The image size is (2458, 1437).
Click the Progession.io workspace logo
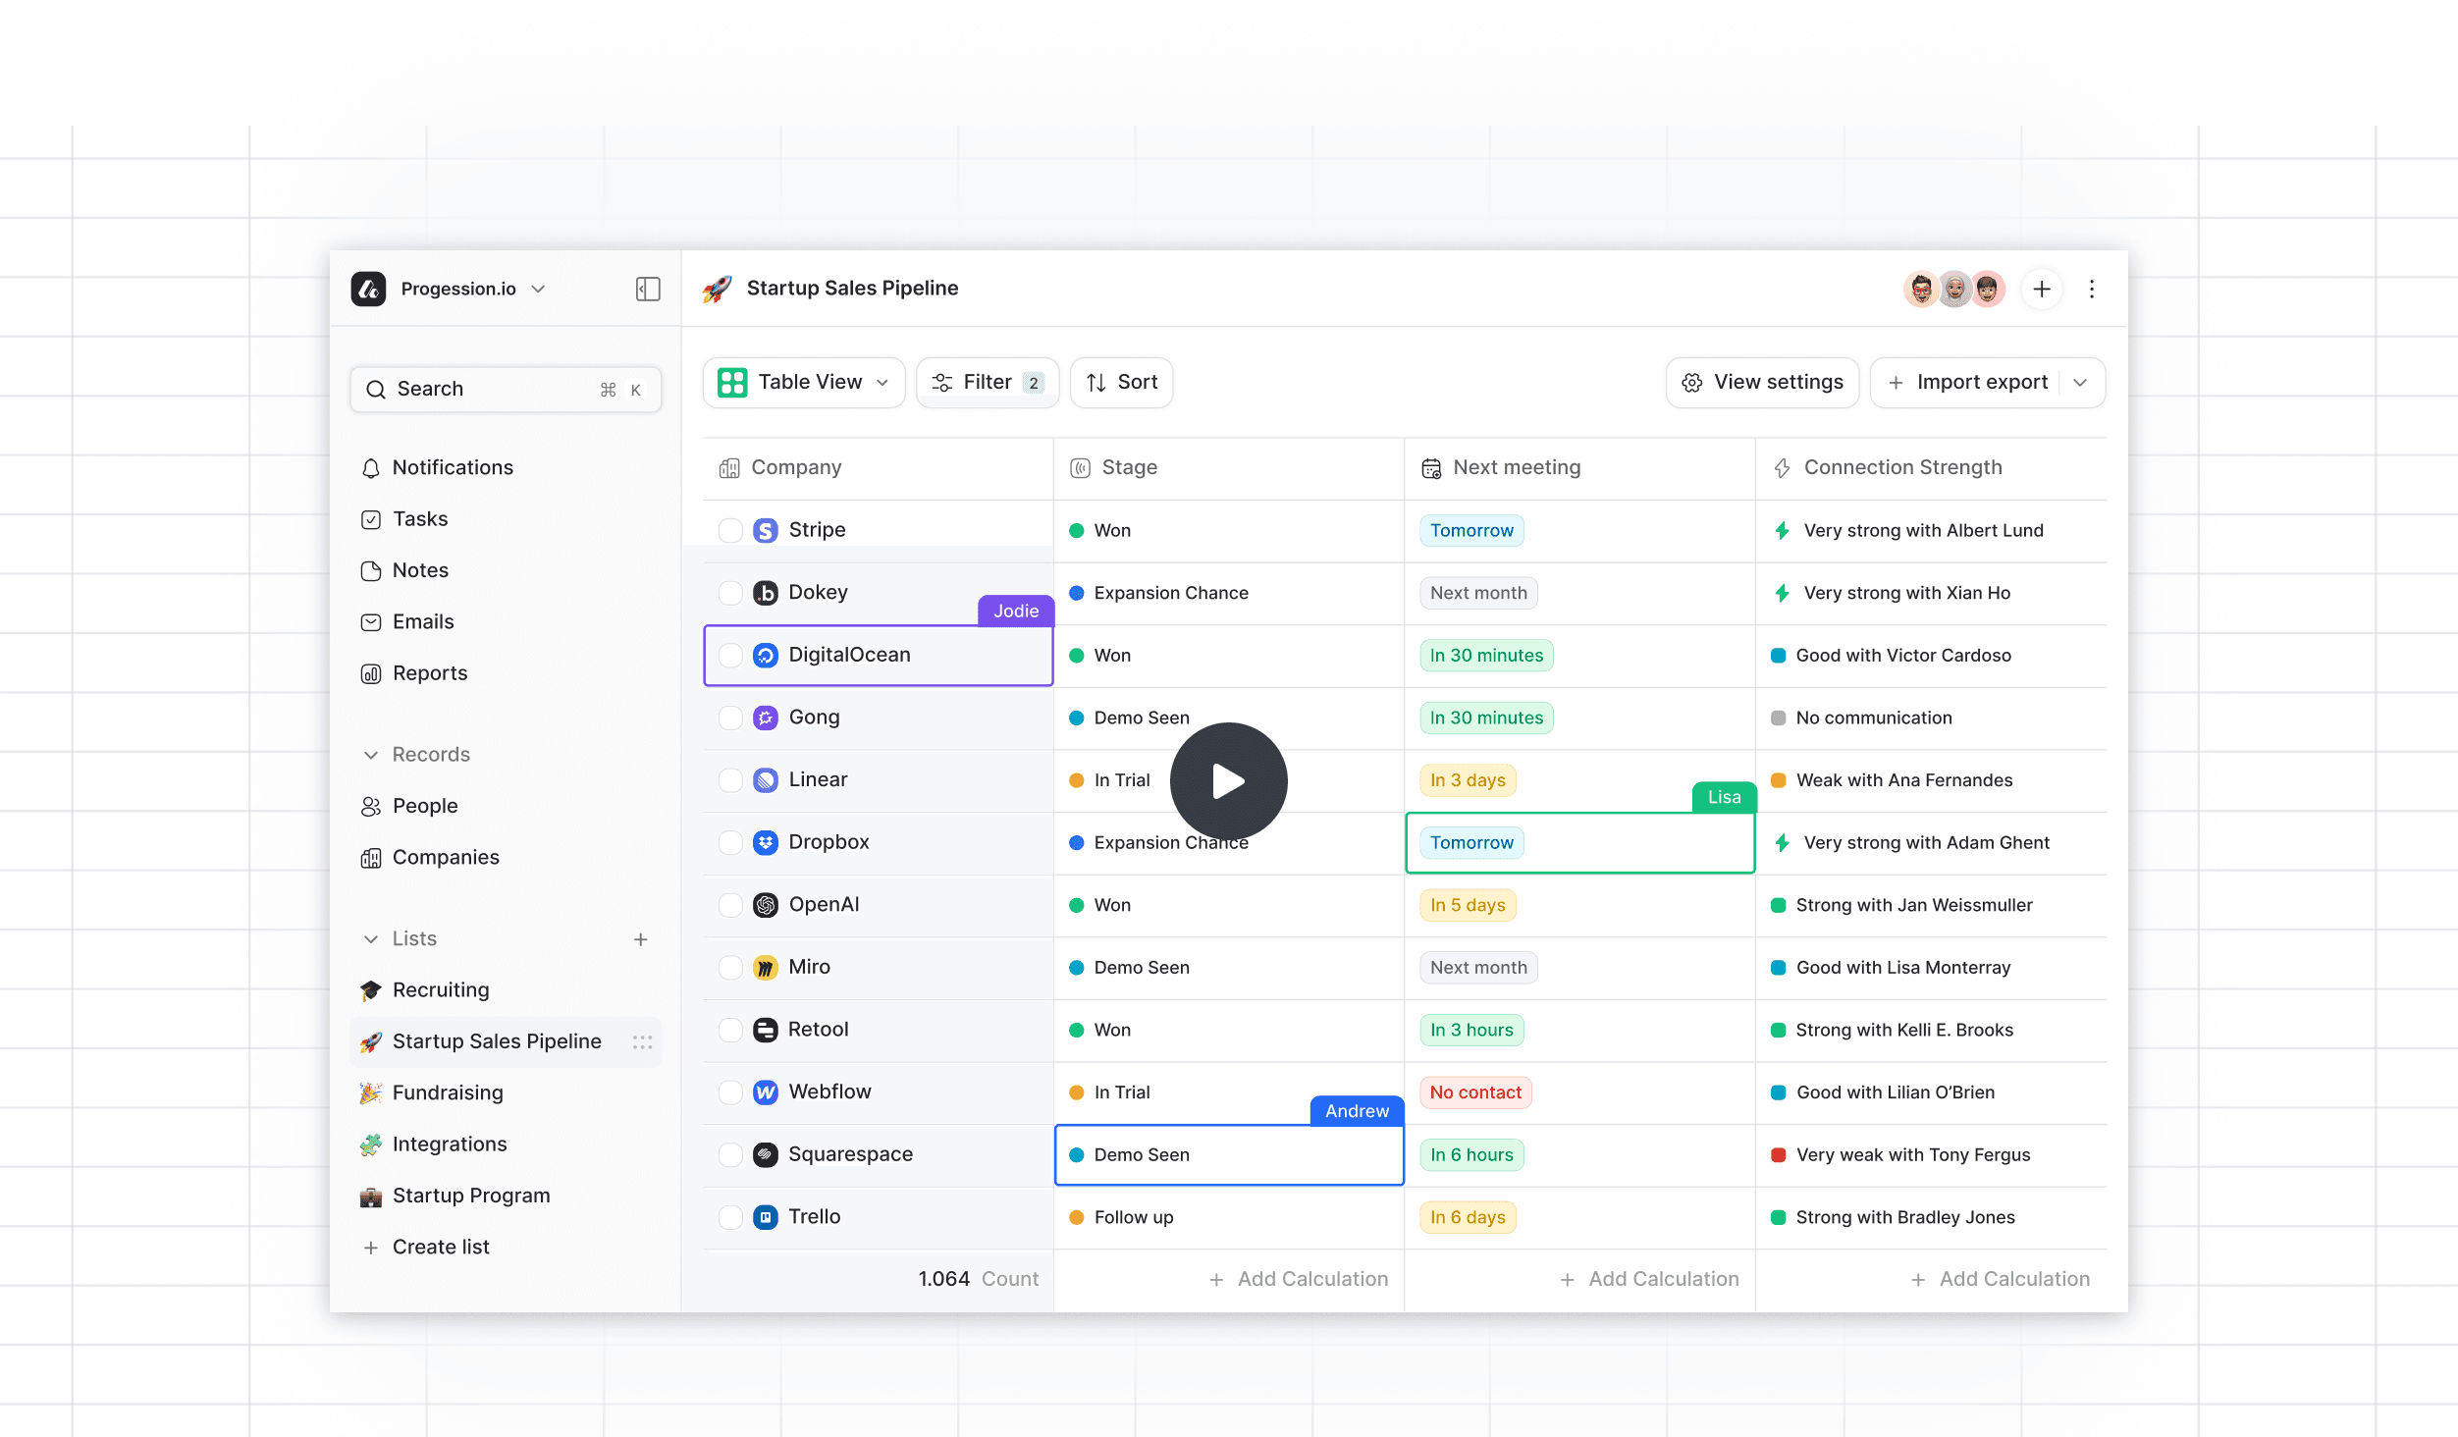(369, 289)
